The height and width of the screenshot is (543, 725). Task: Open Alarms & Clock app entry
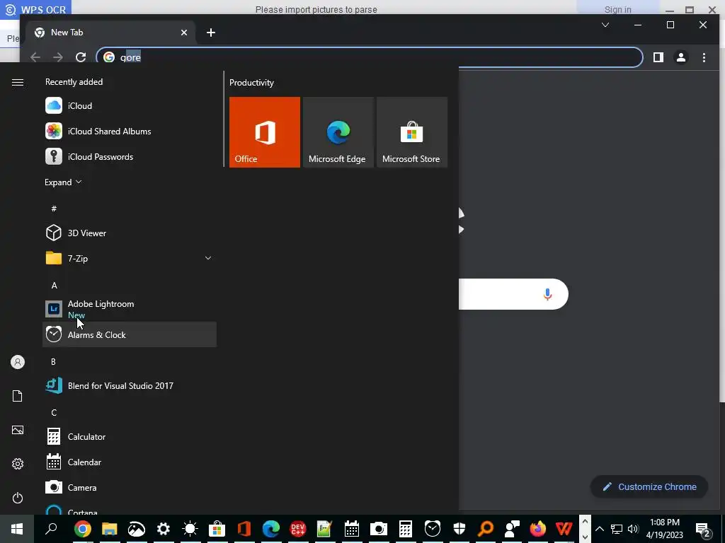point(130,334)
